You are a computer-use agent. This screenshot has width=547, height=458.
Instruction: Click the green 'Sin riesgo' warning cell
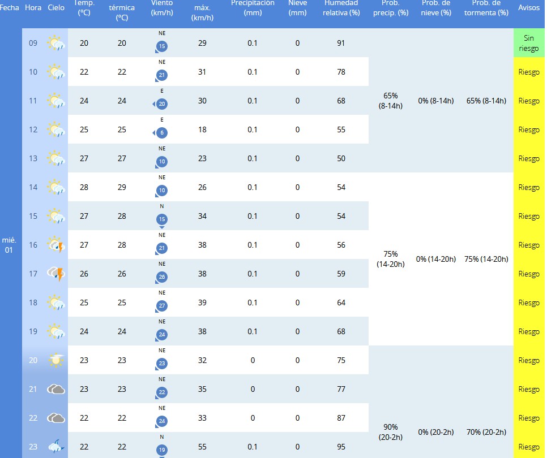click(x=529, y=44)
